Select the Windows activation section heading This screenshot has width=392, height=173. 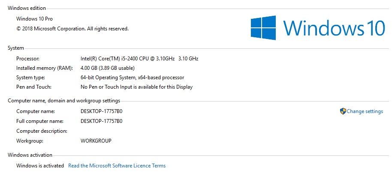tap(30, 155)
